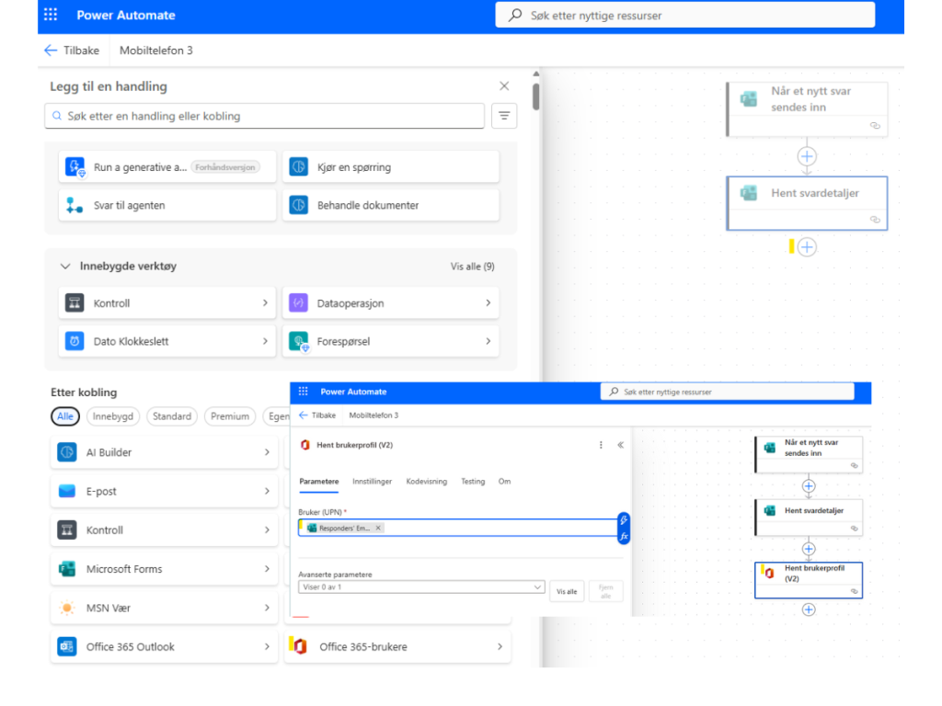Collapse the Hent brukerprofil panel with double chevron
This screenshot has width=942, height=706.
[x=620, y=445]
